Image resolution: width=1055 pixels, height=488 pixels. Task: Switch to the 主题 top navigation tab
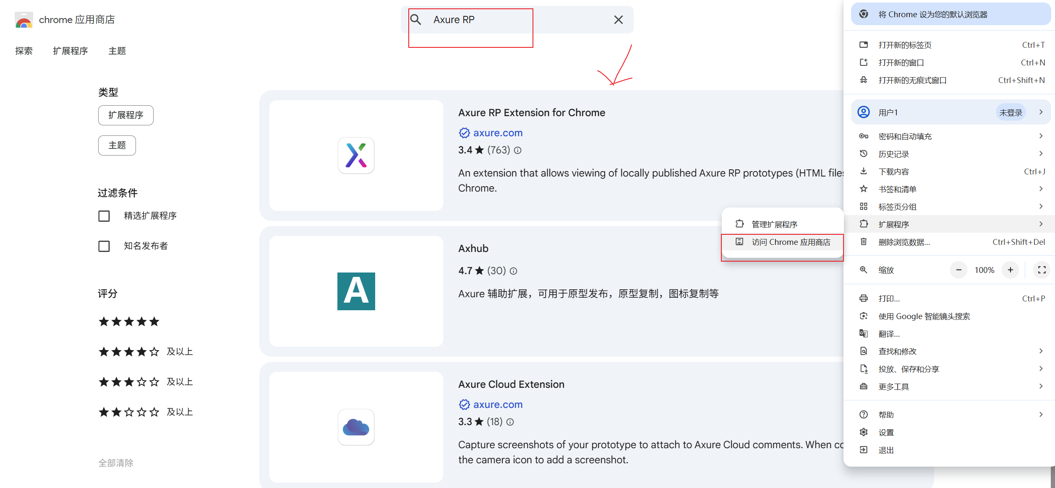117,51
